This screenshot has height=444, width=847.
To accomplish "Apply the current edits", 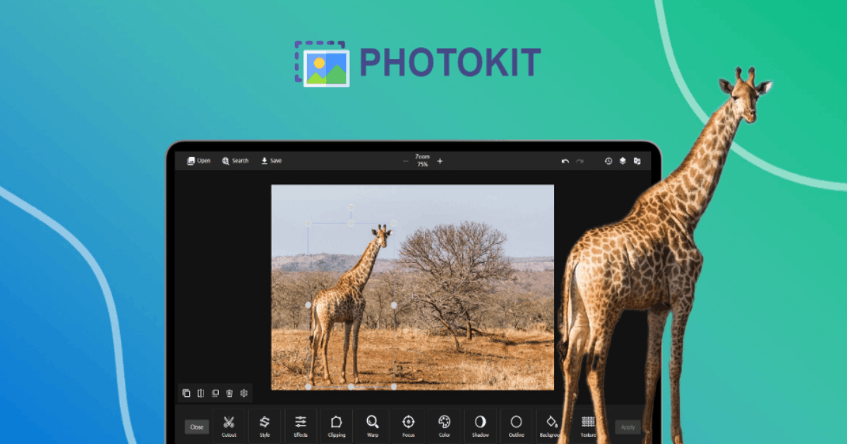I will coord(627,426).
